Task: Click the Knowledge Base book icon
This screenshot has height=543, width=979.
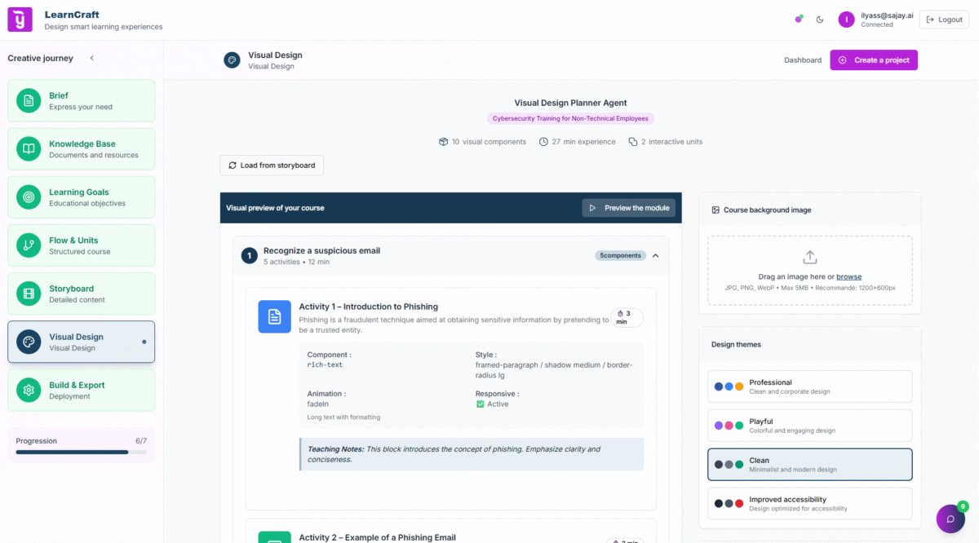Action: coord(29,149)
